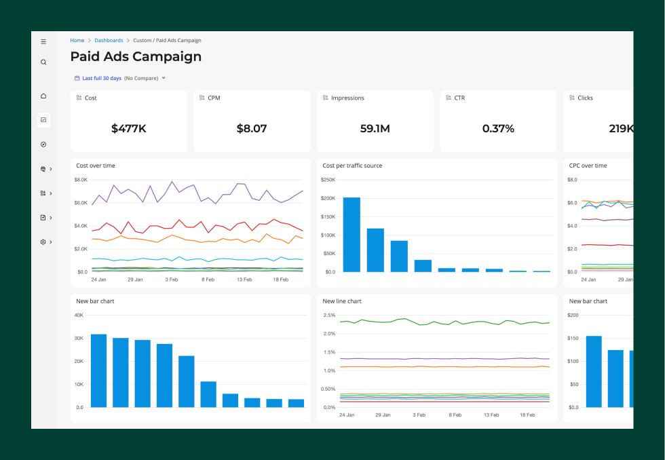Open the settings gear icon

(x=42, y=242)
